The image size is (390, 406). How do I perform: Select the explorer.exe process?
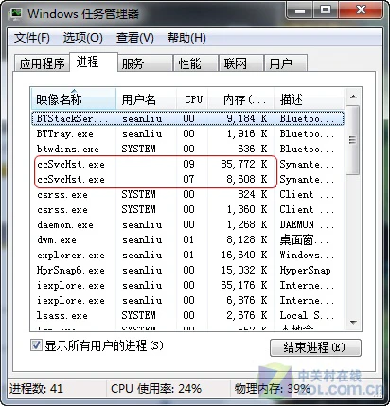coord(187,255)
